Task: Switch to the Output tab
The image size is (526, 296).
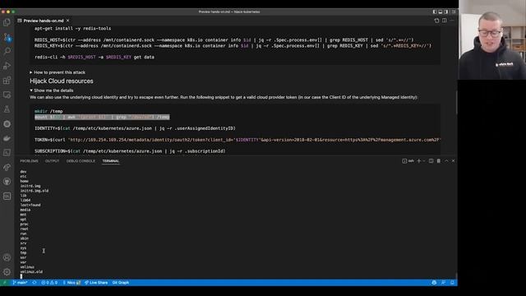Action: (52, 161)
